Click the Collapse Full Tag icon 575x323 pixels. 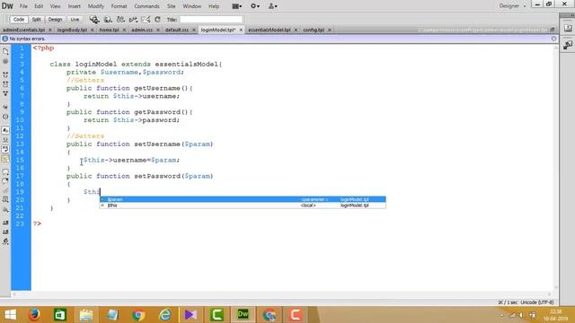[5, 74]
